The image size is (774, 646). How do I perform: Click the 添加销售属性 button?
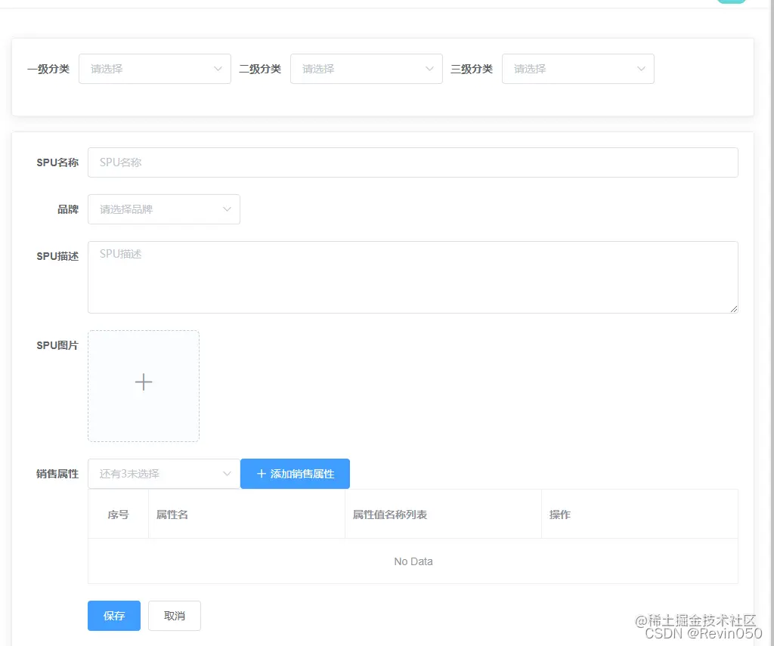click(295, 474)
